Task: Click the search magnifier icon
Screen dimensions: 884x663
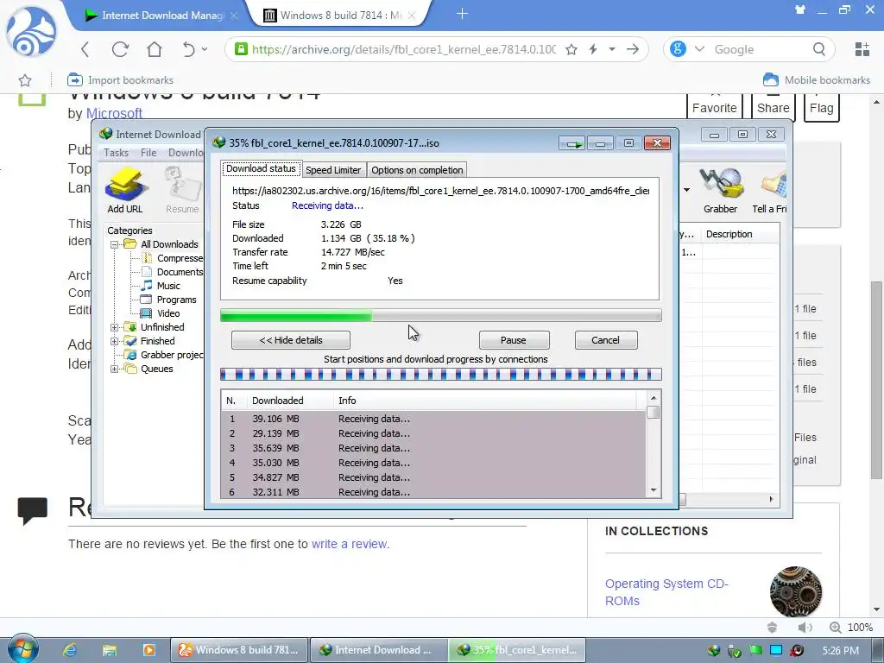Action: coord(819,49)
